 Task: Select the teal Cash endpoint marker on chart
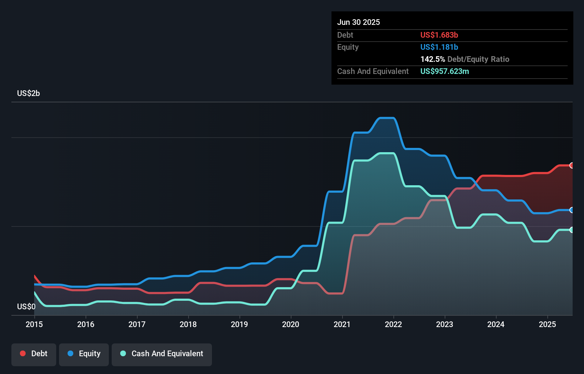[x=572, y=230]
